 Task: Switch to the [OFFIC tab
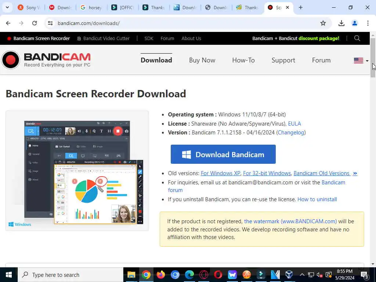(x=122, y=7)
